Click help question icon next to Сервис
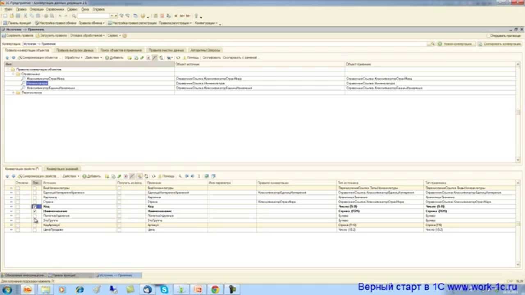525x295 pixels. [125, 36]
